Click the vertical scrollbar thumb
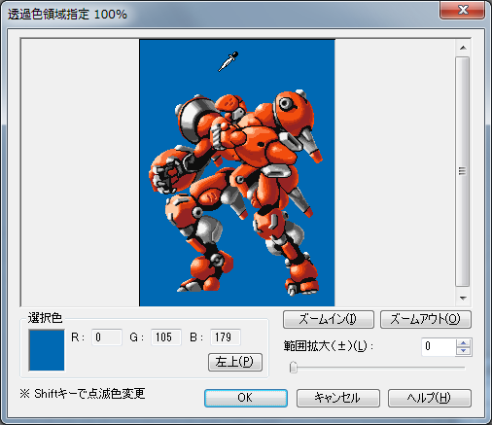Screen dimensions: 492x425 coord(463,171)
